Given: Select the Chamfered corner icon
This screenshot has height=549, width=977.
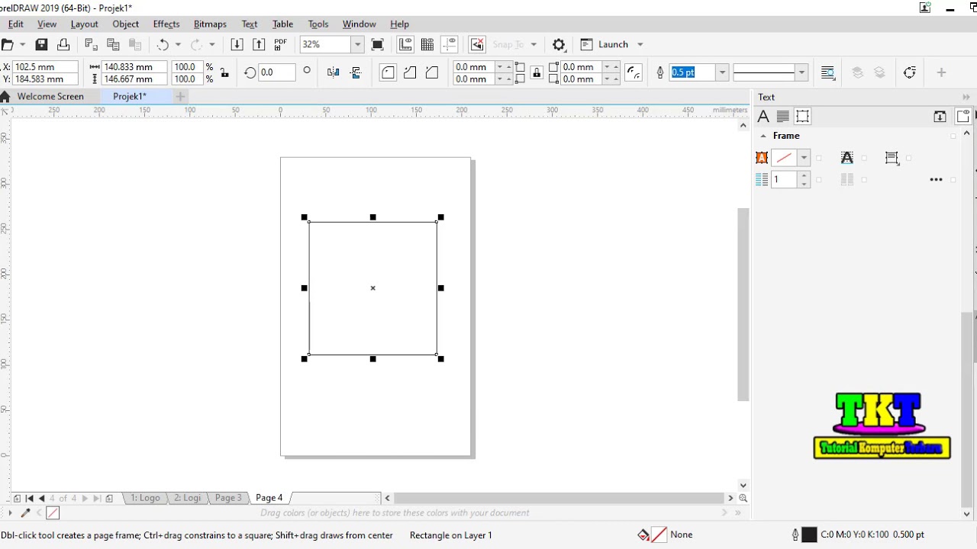Looking at the screenshot, I should pos(432,72).
